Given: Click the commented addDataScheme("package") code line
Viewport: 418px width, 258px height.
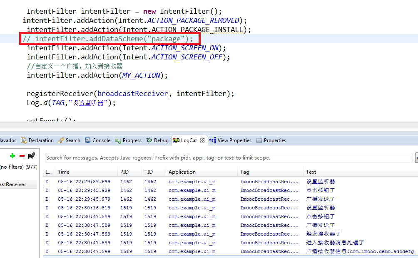Looking at the screenshot, I should (108, 39).
